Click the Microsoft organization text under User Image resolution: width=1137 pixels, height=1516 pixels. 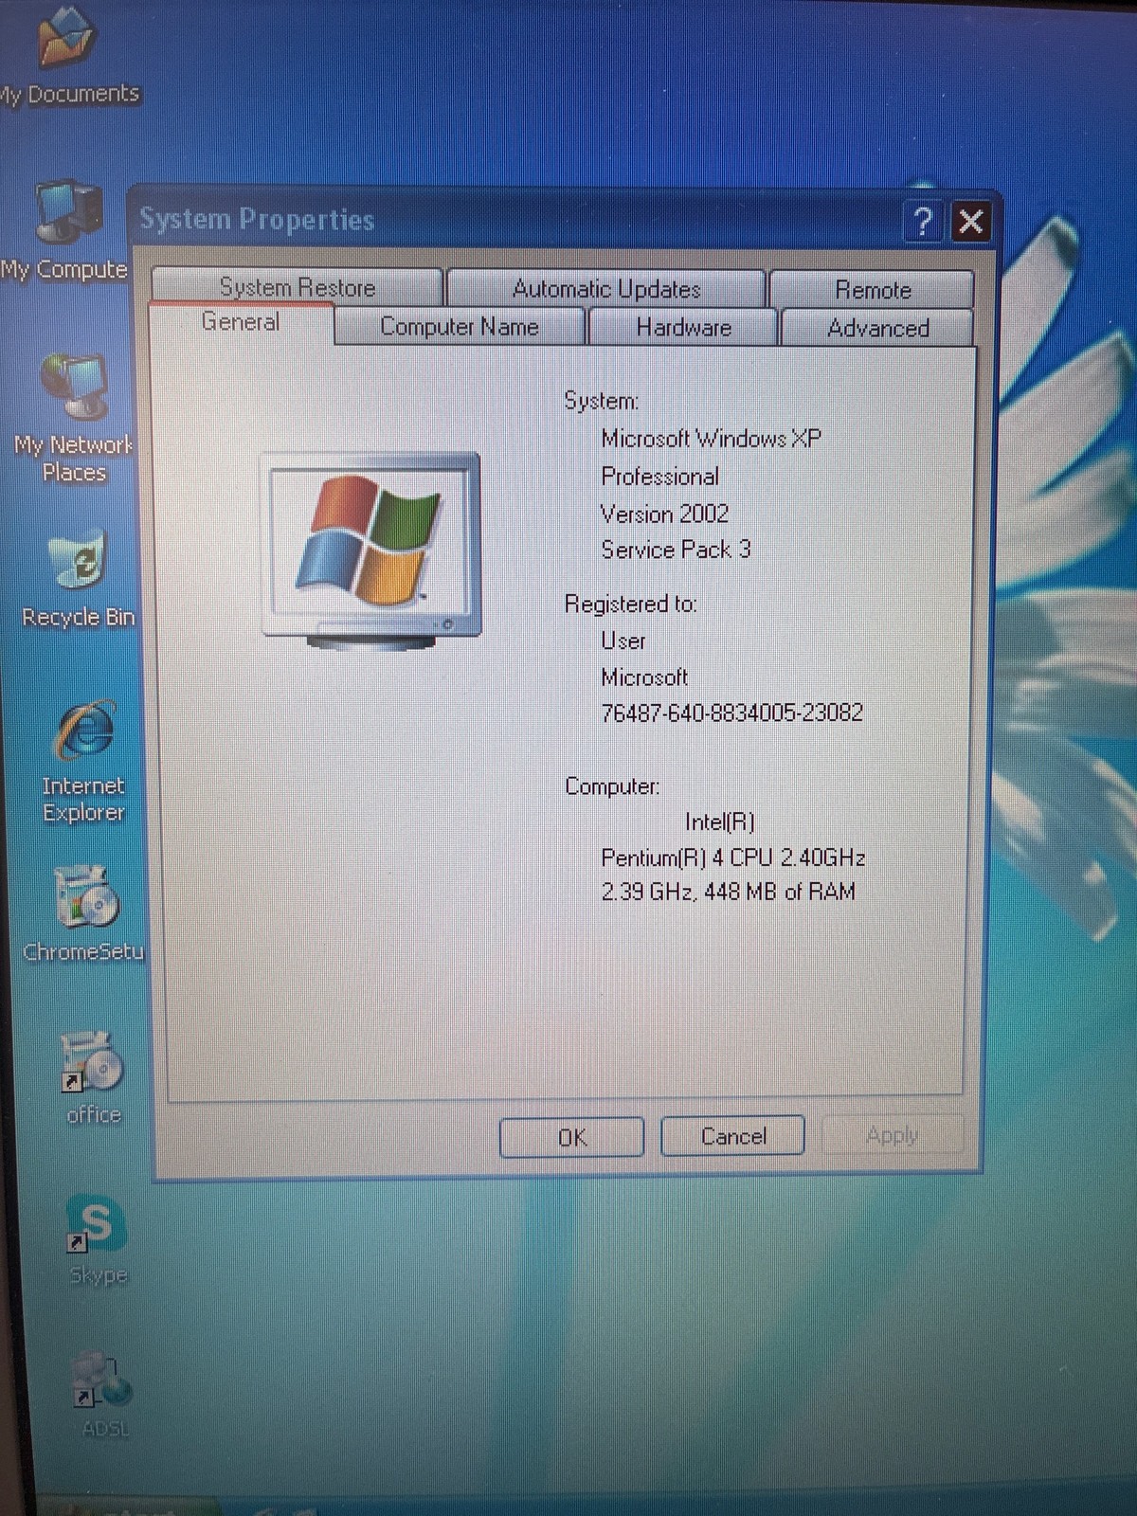coord(644,677)
